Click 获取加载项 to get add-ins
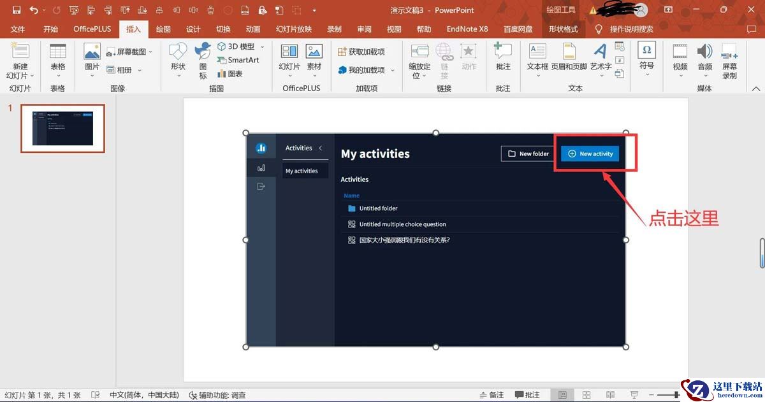Viewport: 765px width, 402px height. coord(361,52)
